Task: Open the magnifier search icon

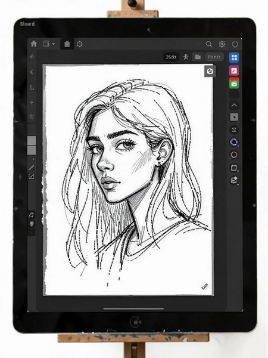Action: click(209, 44)
